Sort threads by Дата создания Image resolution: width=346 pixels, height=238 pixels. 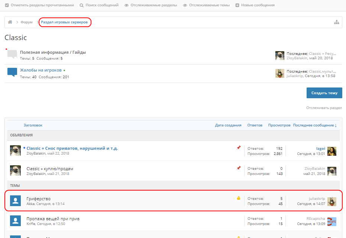tap(228, 125)
